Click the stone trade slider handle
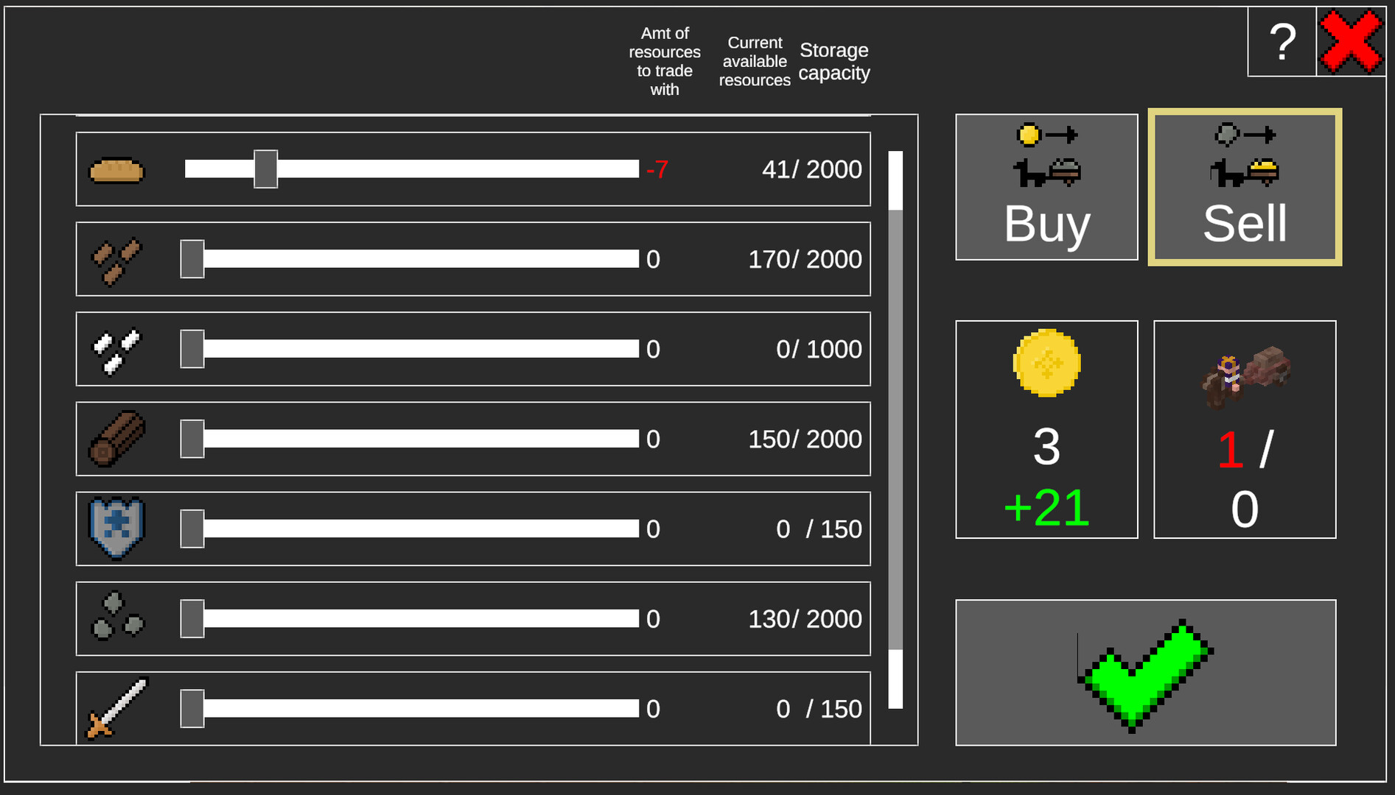Screen dimensions: 1395x795 point(192,618)
